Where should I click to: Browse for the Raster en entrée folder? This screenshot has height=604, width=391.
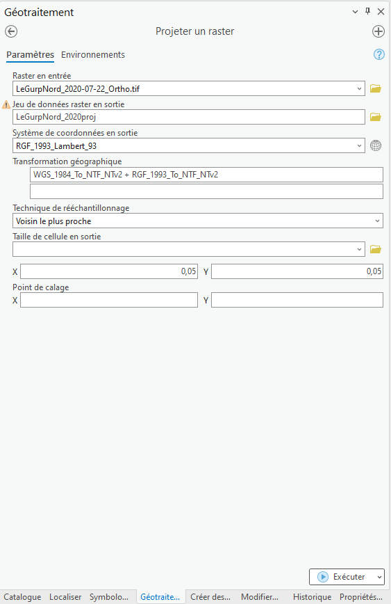[x=375, y=88]
